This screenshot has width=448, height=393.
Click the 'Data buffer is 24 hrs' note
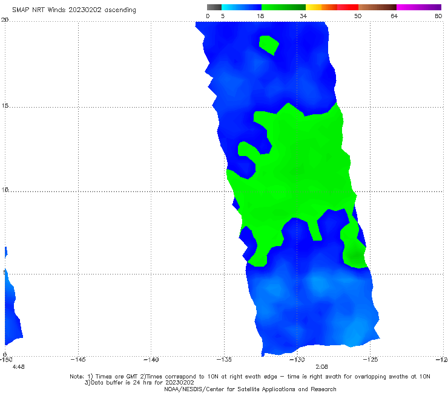click(x=139, y=383)
